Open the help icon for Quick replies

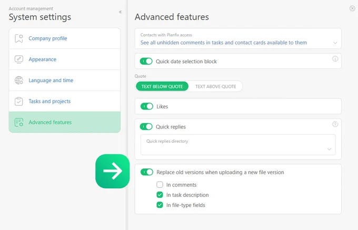335,124
